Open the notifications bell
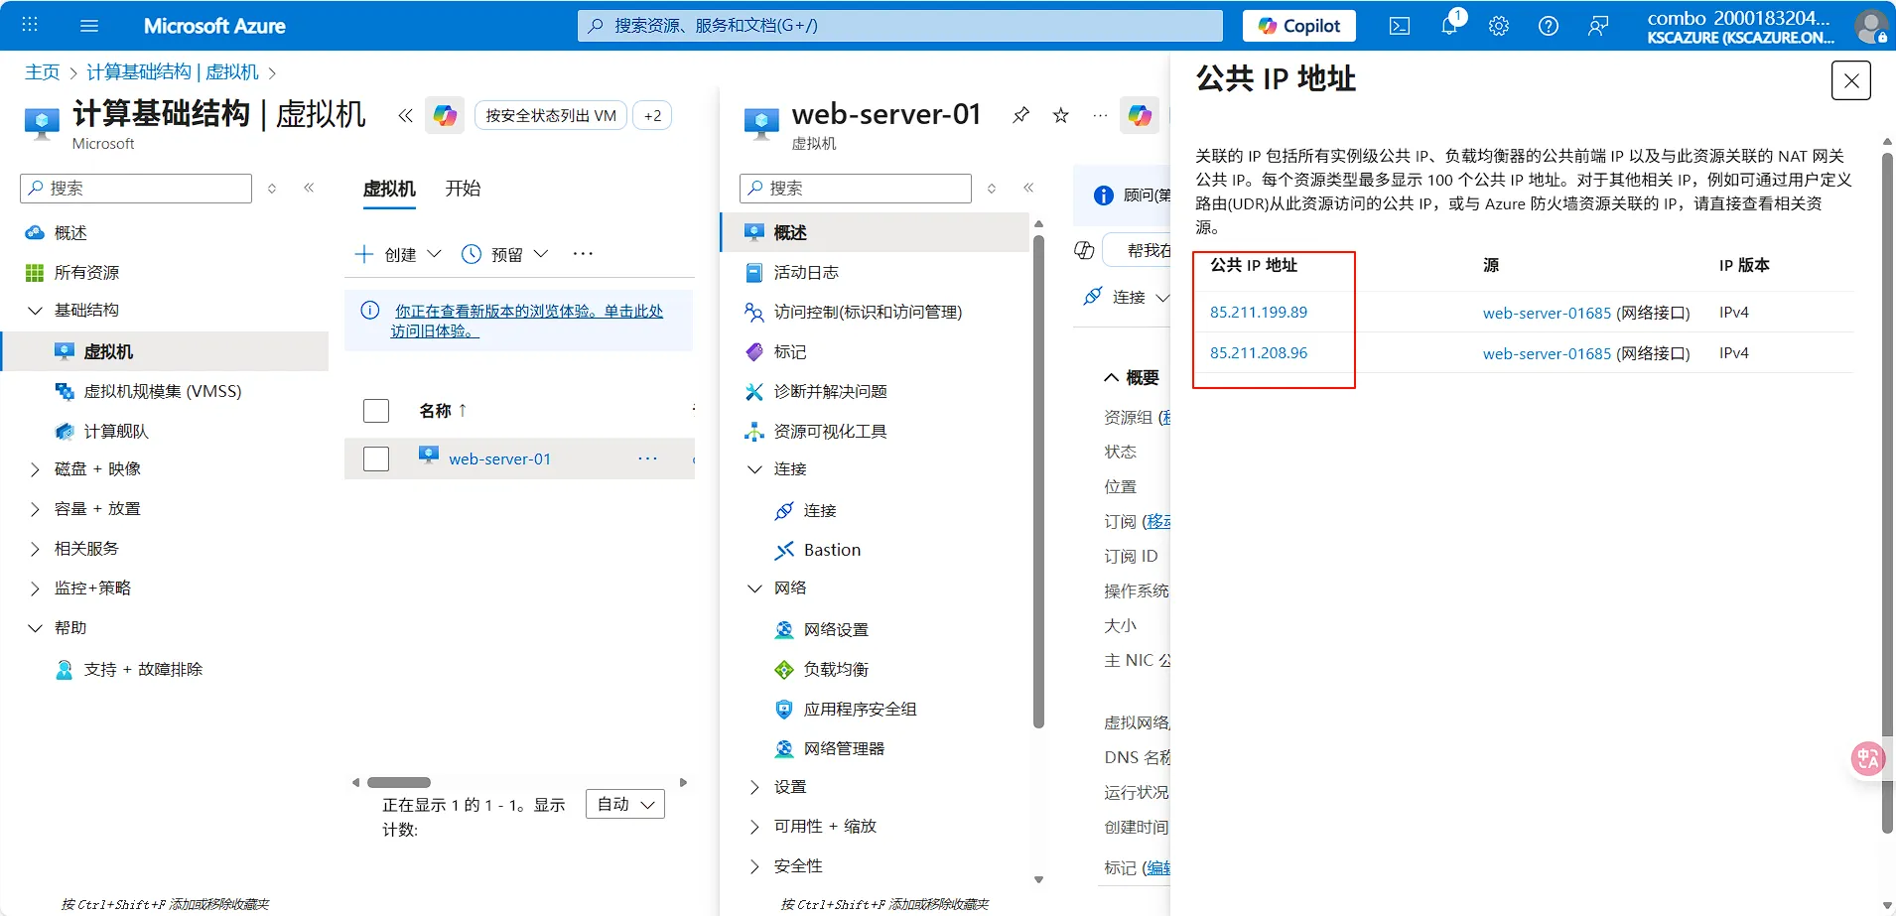 point(1449,26)
